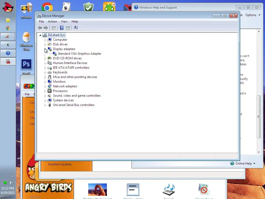
Task: Click the Display adapters category icon
Action: tap(49, 49)
